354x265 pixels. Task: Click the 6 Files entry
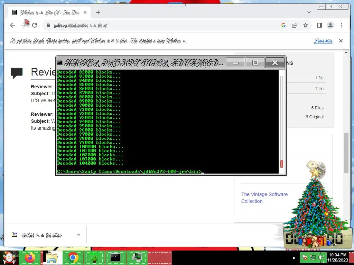[317, 108]
